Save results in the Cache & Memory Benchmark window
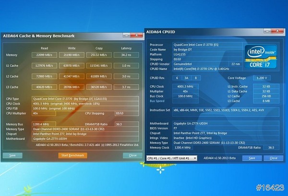Screen dimensions: 288x196 12,155
